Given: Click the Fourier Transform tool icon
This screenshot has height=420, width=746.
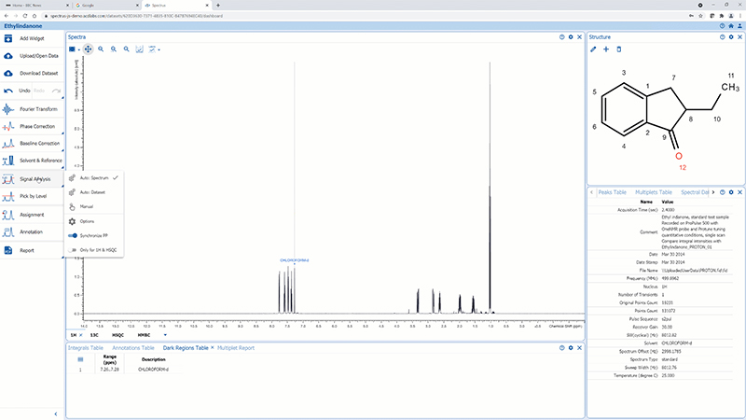Looking at the screenshot, I should (x=9, y=109).
